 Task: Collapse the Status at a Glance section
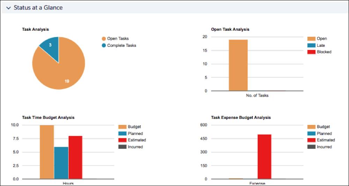point(8,8)
